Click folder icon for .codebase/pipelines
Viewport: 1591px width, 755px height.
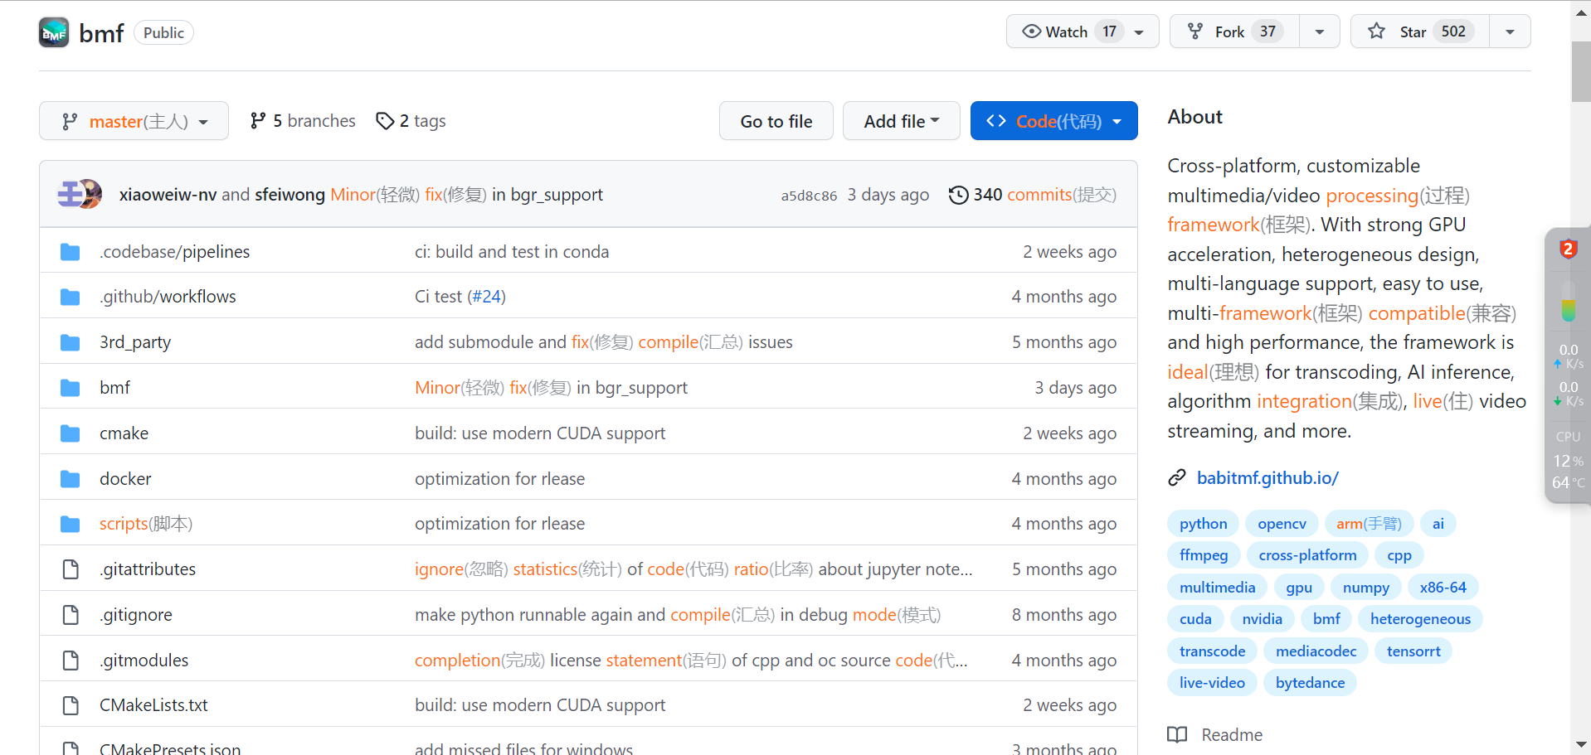coord(71,252)
